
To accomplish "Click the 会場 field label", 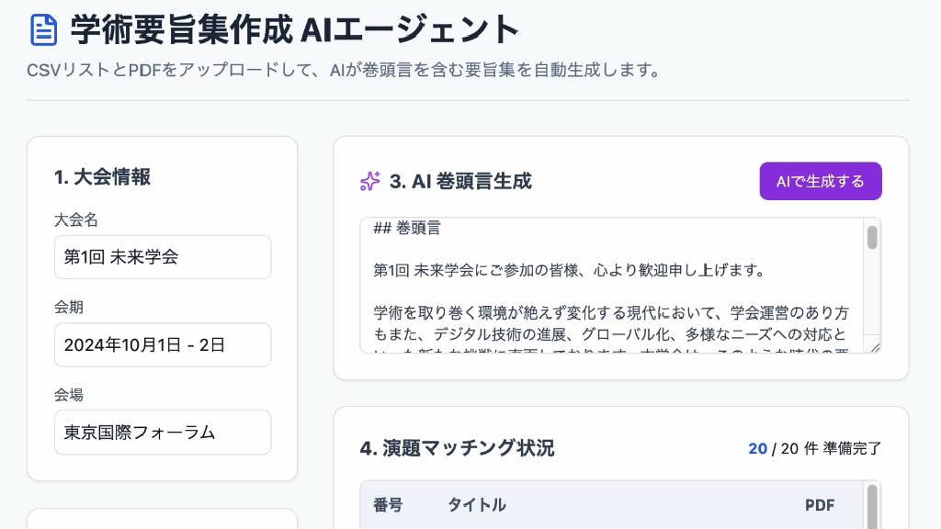I will tap(69, 394).
